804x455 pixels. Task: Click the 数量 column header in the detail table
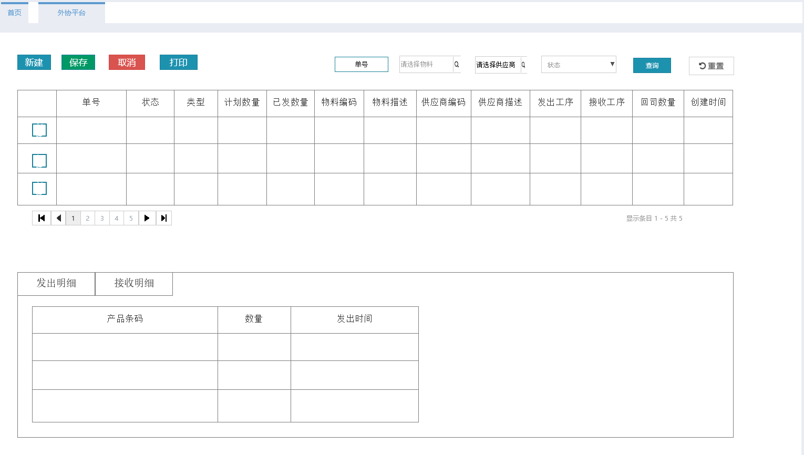(x=254, y=319)
